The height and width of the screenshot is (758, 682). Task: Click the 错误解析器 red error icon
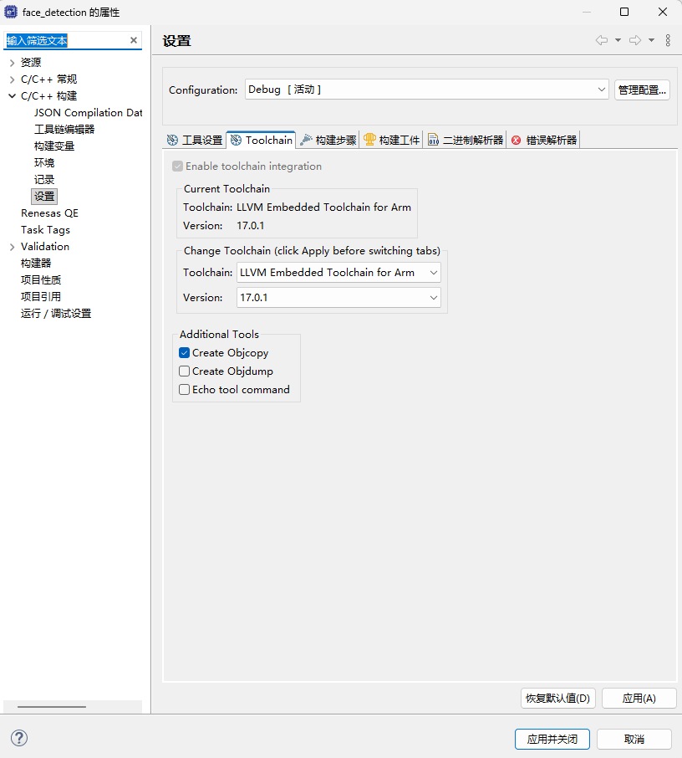click(517, 141)
